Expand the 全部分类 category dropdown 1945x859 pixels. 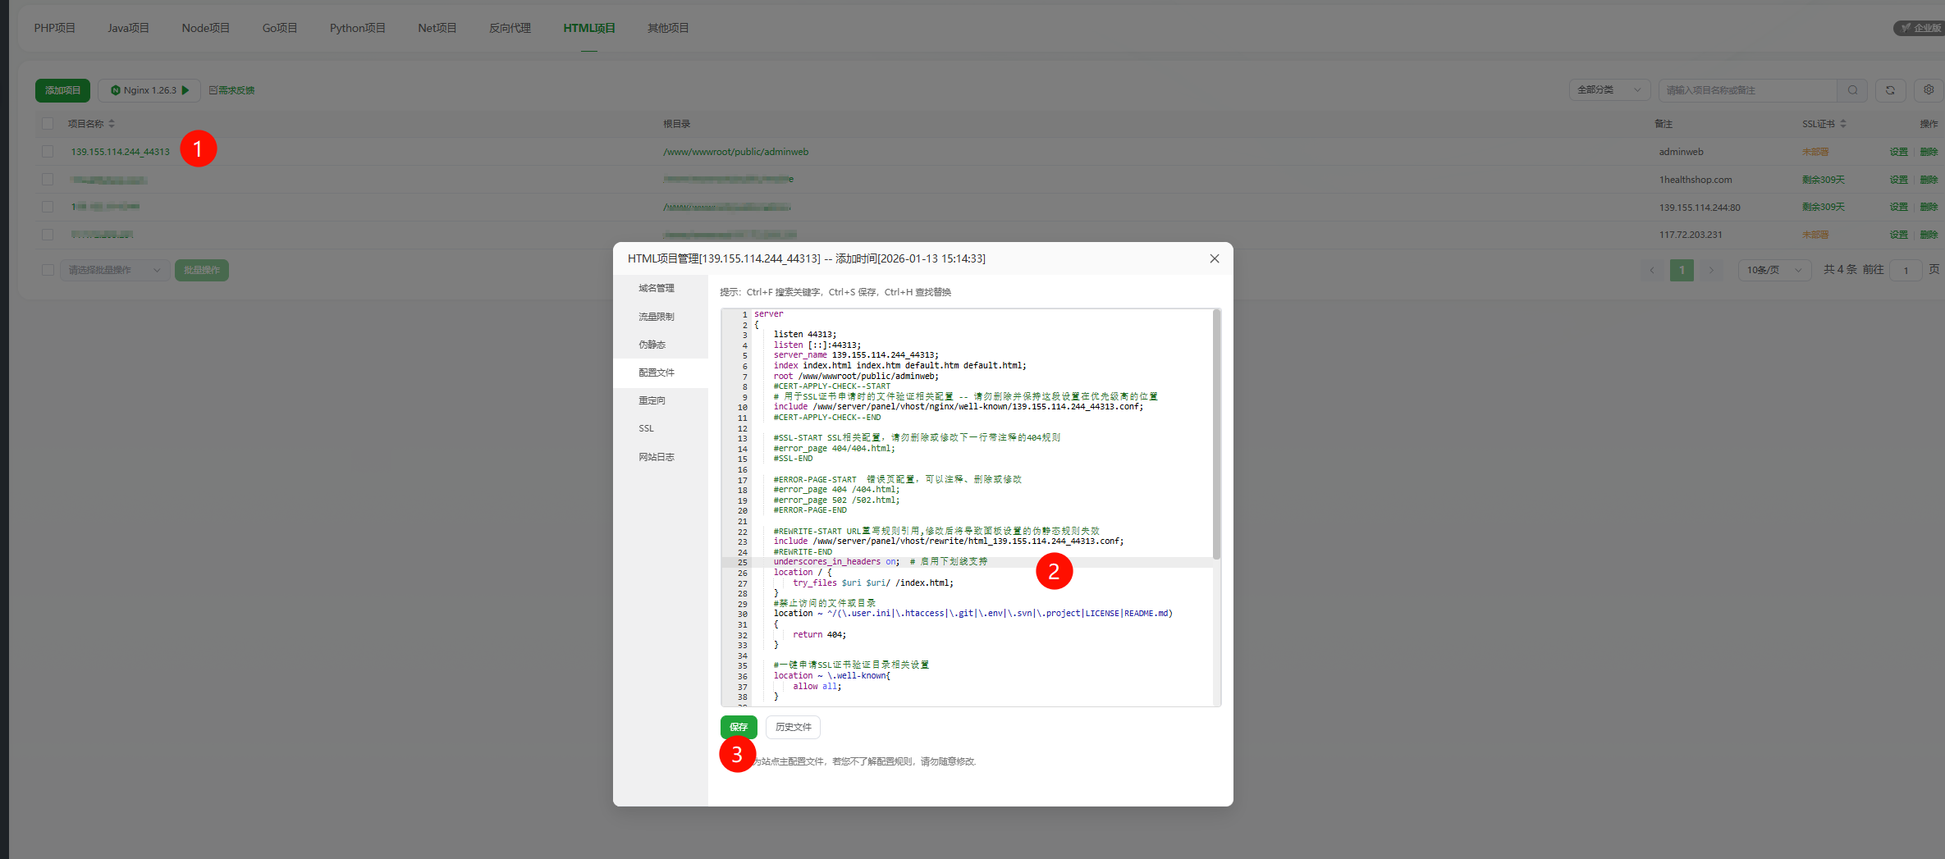coord(1609,90)
